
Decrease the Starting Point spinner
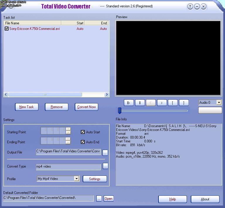(x=68, y=132)
